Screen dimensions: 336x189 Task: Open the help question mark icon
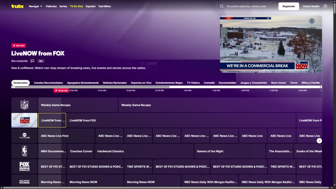(325, 6)
